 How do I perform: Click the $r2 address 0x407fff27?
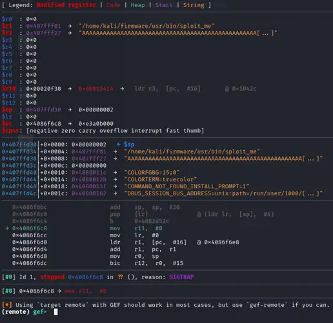pyautogui.click(x=43, y=33)
